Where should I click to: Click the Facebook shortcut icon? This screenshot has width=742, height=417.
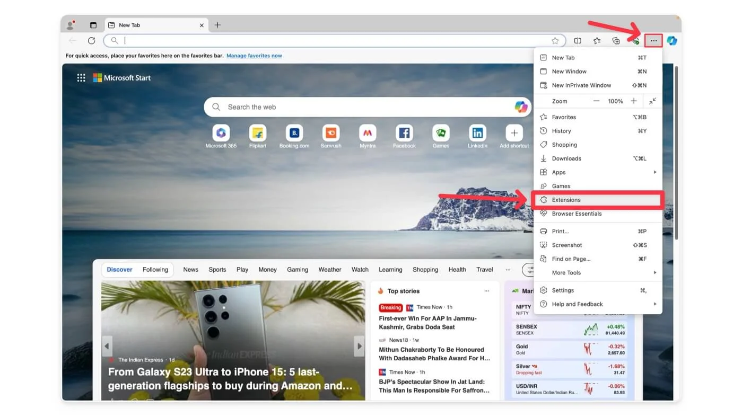tap(404, 133)
